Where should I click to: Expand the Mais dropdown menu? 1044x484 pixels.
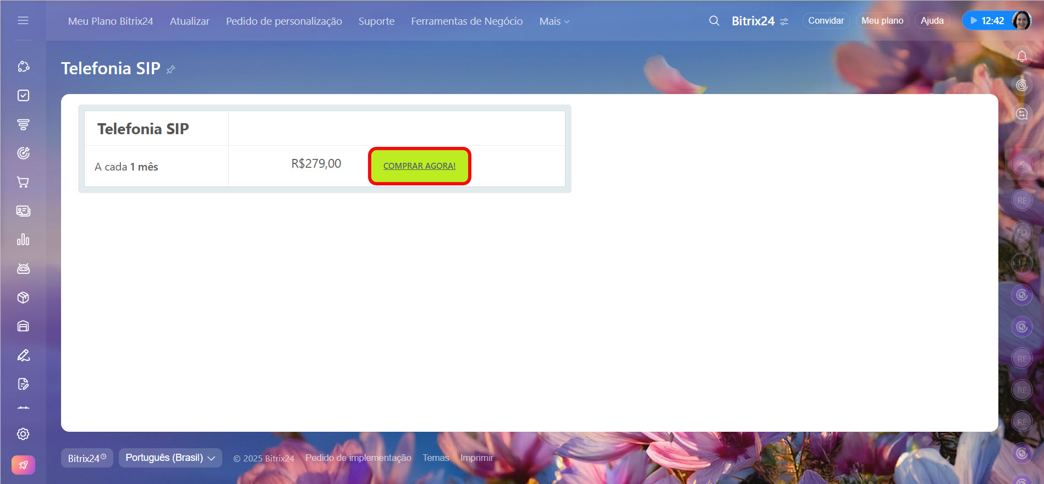(x=554, y=21)
